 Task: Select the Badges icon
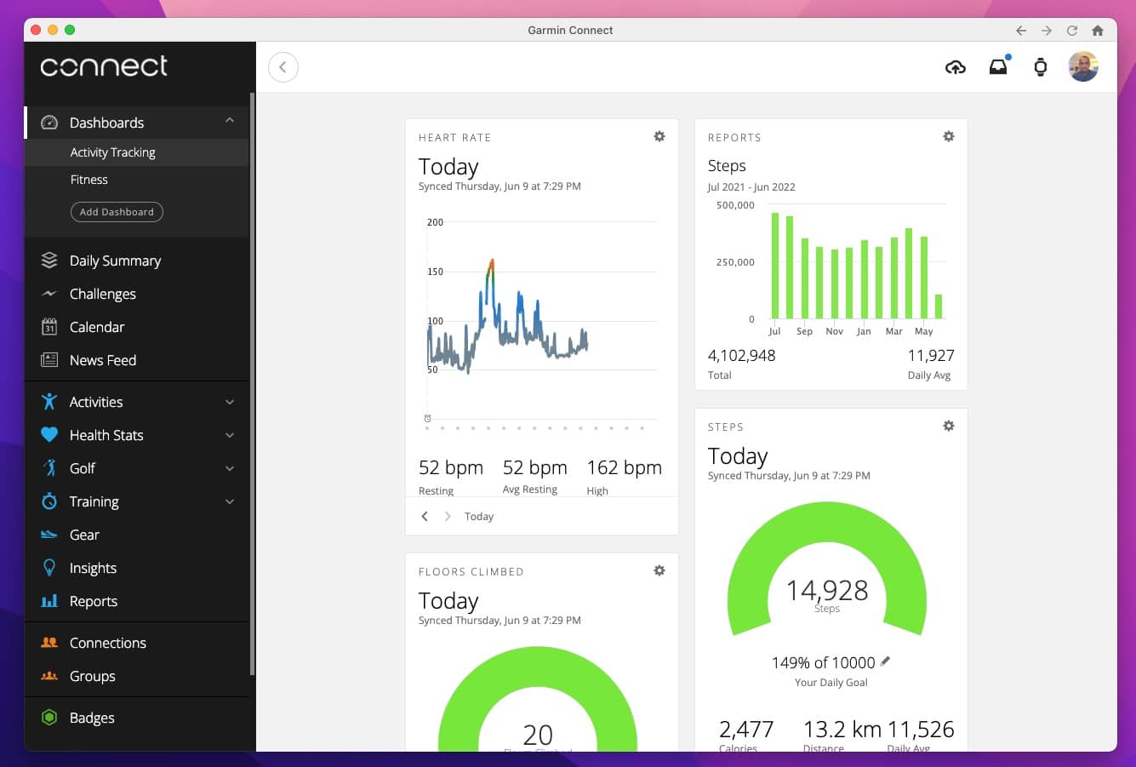[51, 718]
